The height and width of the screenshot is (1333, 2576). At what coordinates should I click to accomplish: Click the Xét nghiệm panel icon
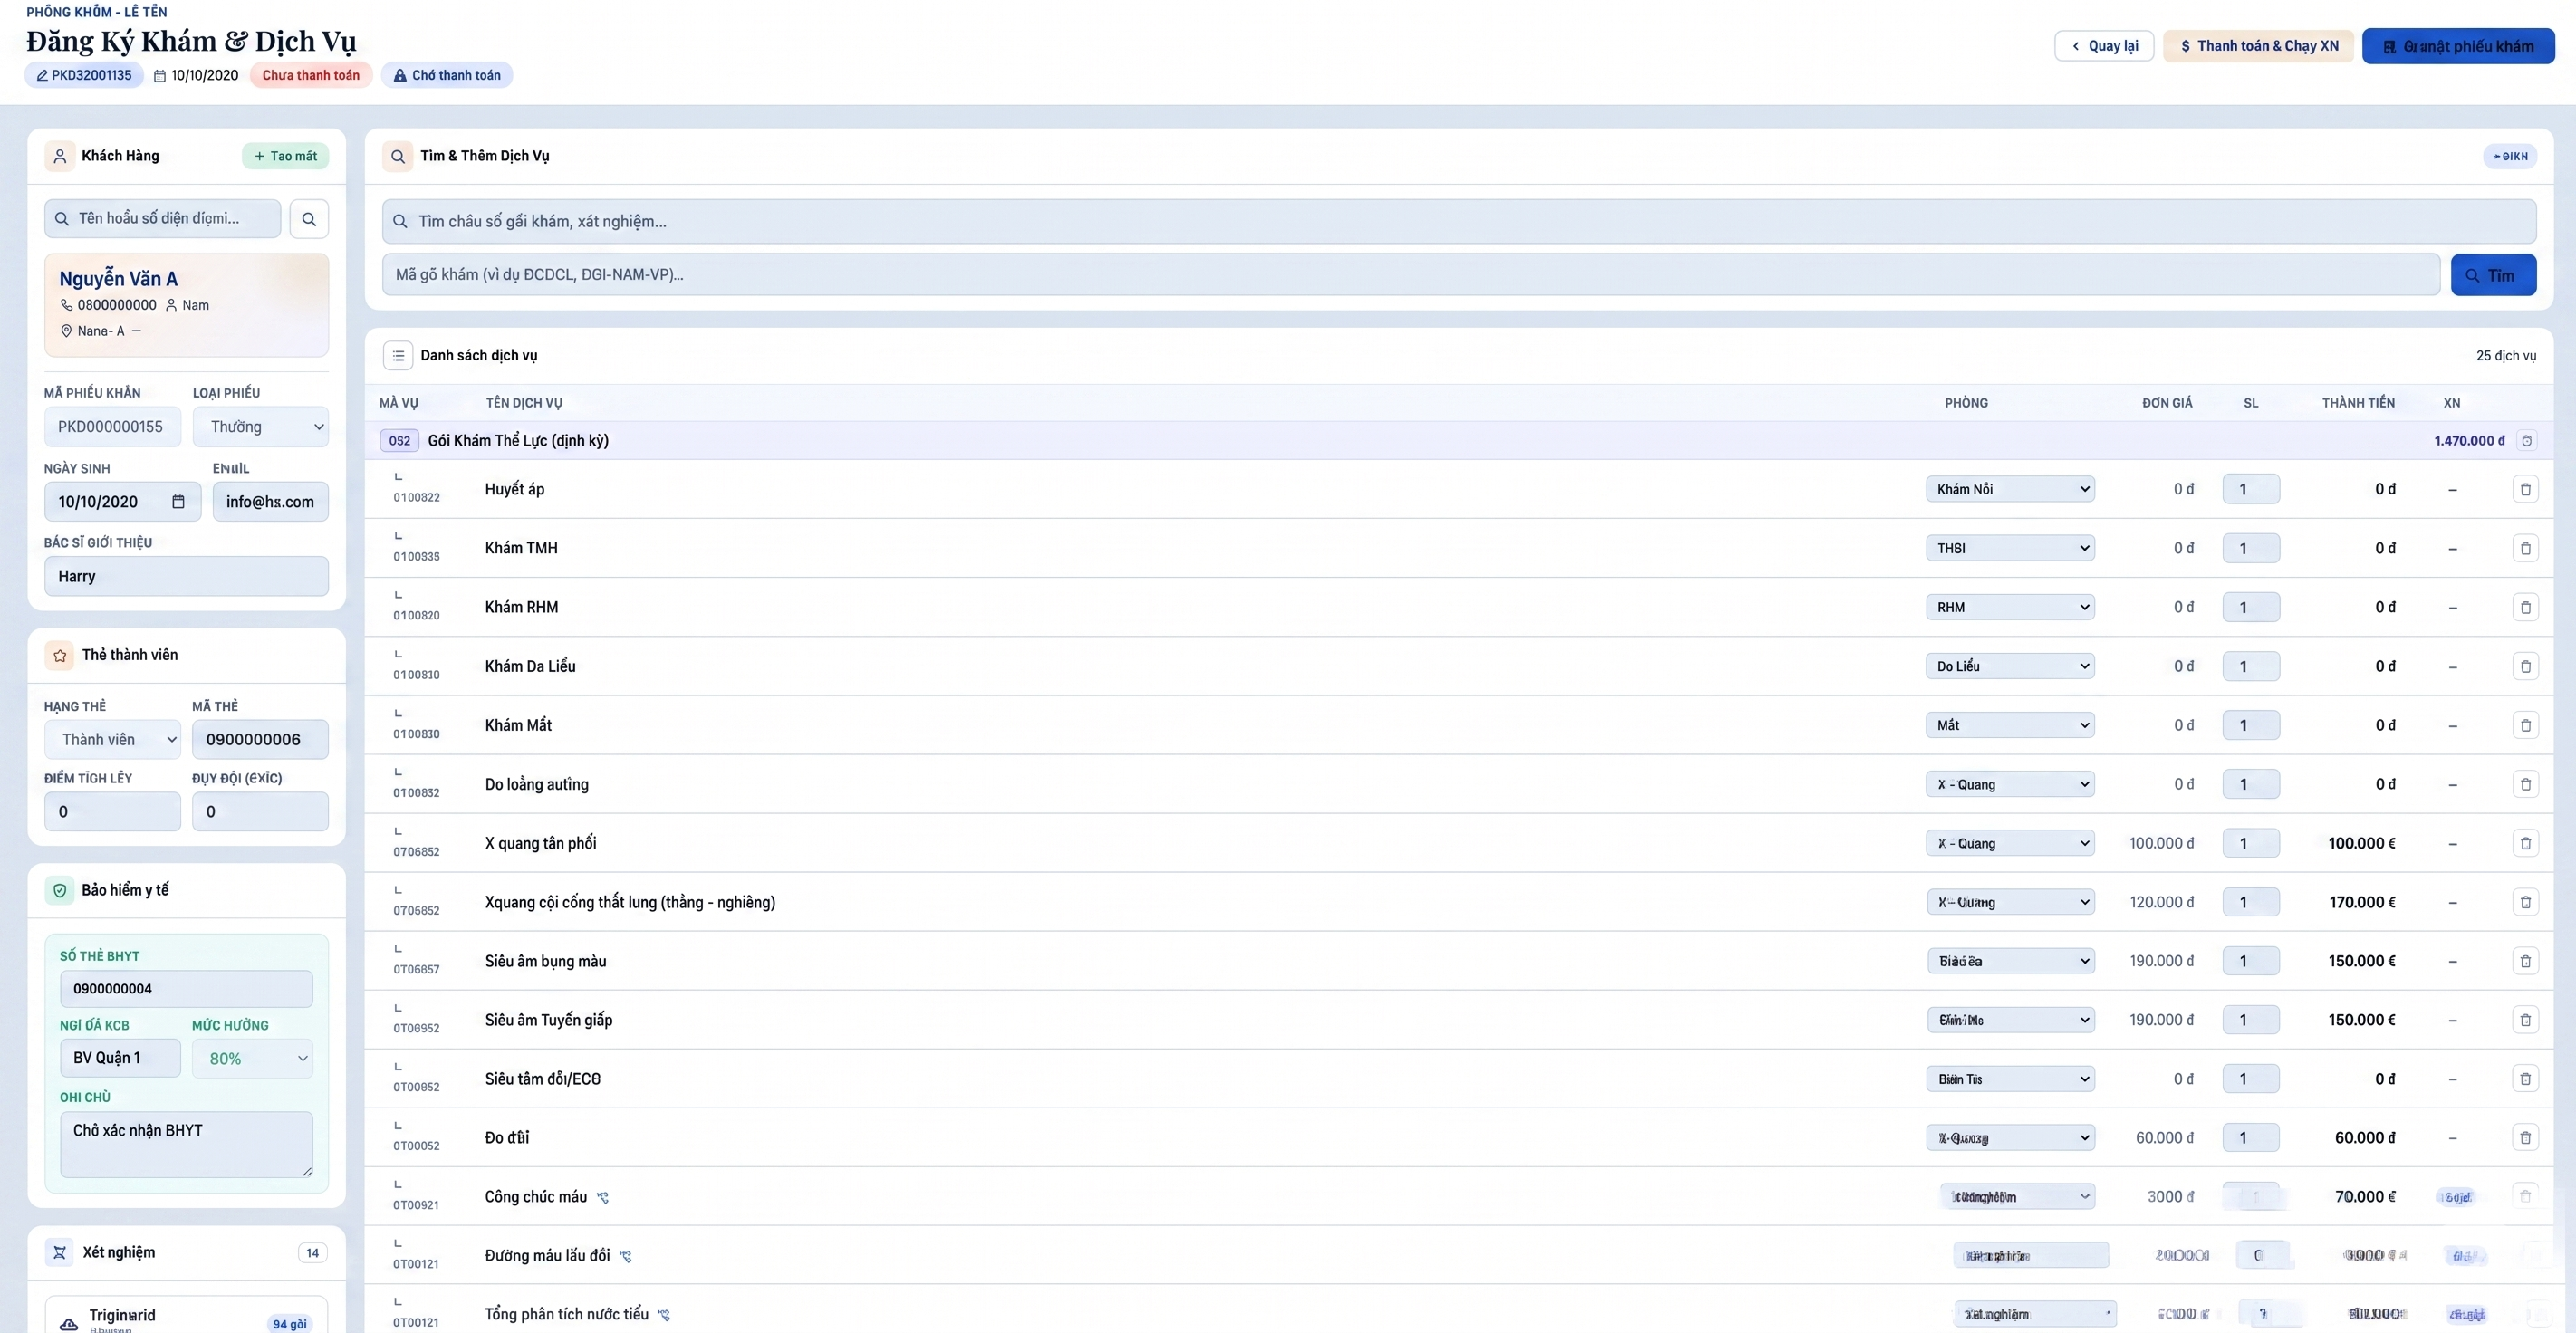point(60,1252)
